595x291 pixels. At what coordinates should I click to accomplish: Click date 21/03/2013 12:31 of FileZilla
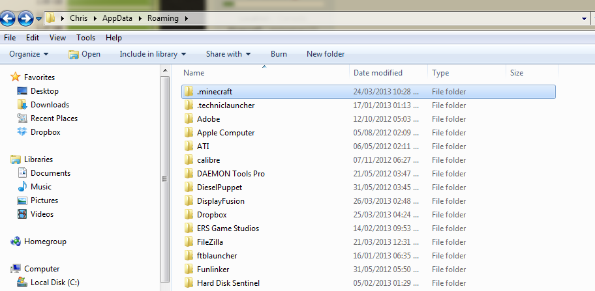click(x=386, y=242)
